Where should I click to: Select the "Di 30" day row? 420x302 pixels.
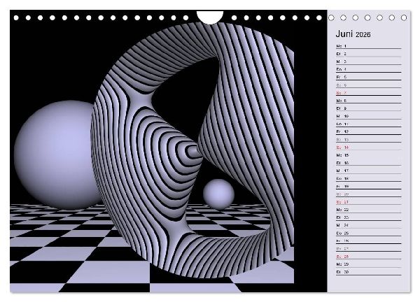point(369,272)
